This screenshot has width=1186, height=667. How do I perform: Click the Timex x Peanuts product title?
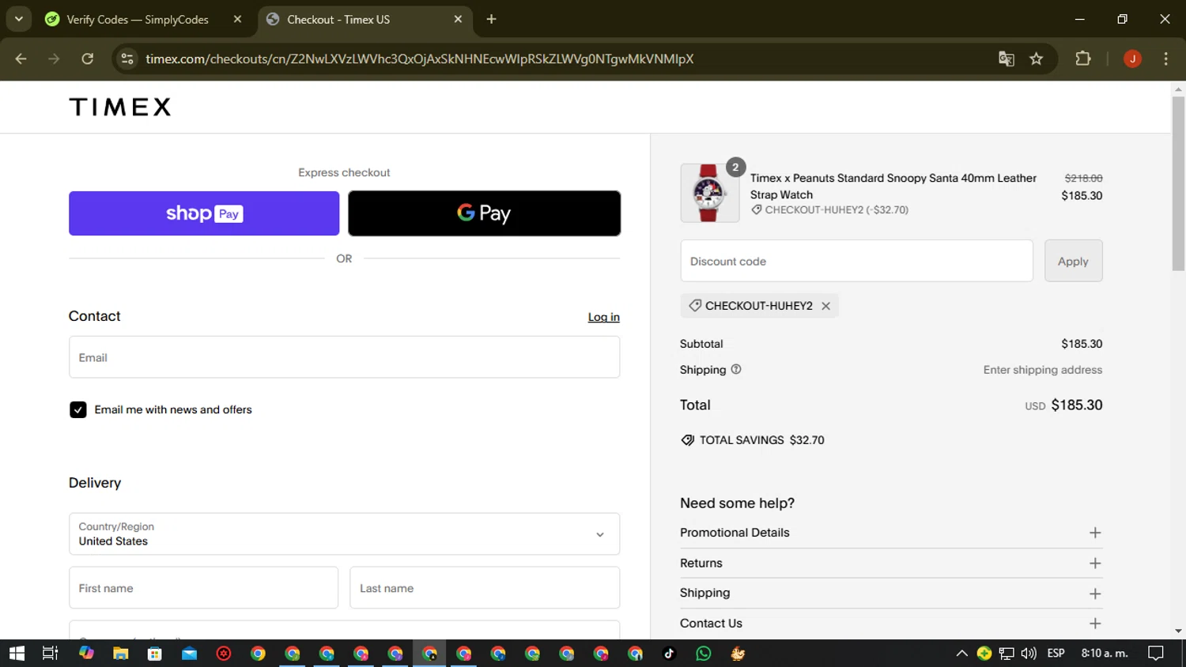(893, 187)
